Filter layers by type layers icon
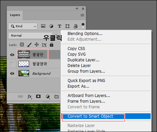 pos(60,26)
